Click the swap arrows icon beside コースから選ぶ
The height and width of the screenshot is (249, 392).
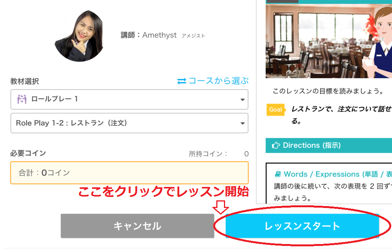pyautogui.click(x=182, y=81)
